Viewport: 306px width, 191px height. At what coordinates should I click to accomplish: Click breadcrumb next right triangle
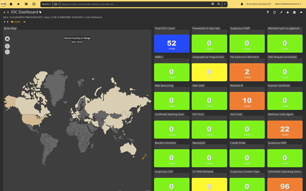(8, 22)
